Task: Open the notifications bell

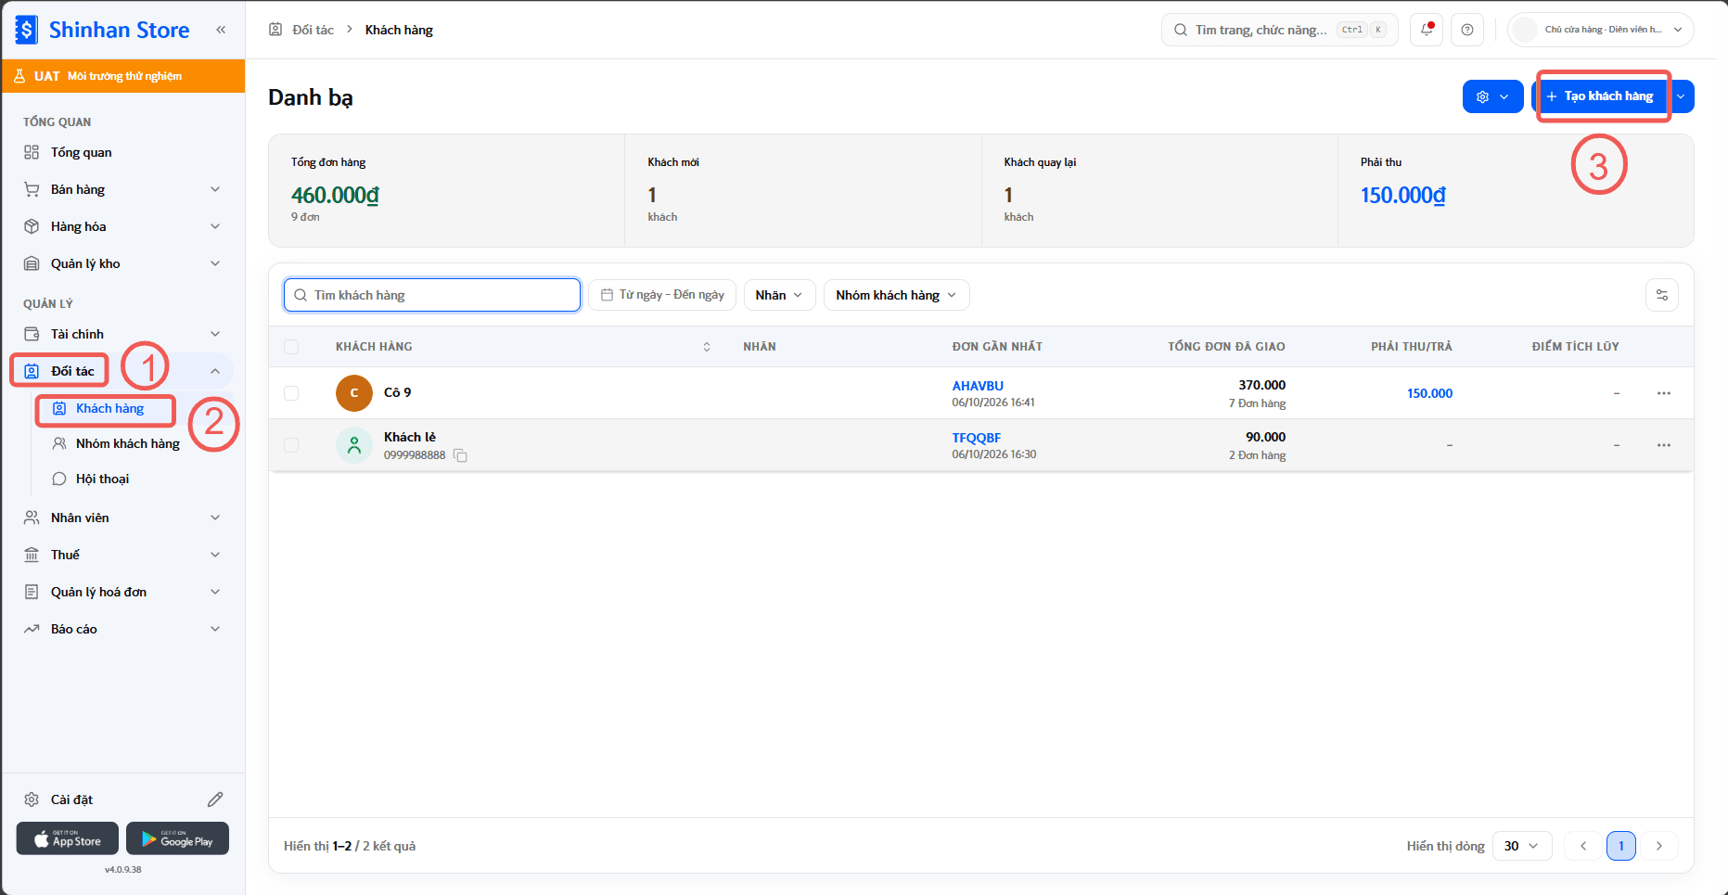Action: click(x=1427, y=30)
